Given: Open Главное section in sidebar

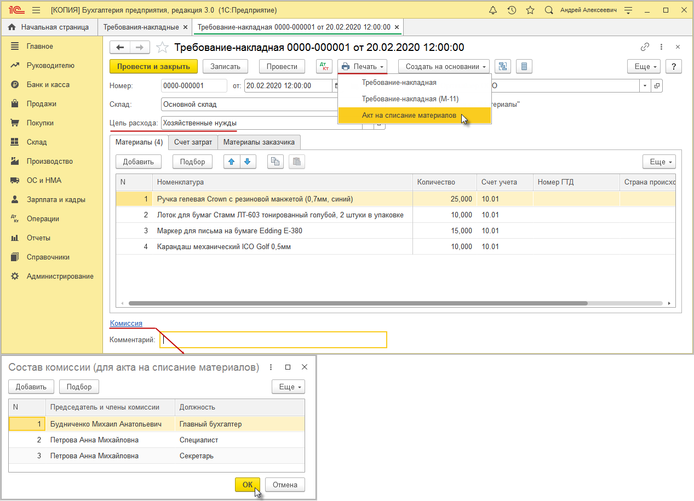Looking at the screenshot, I should point(40,47).
